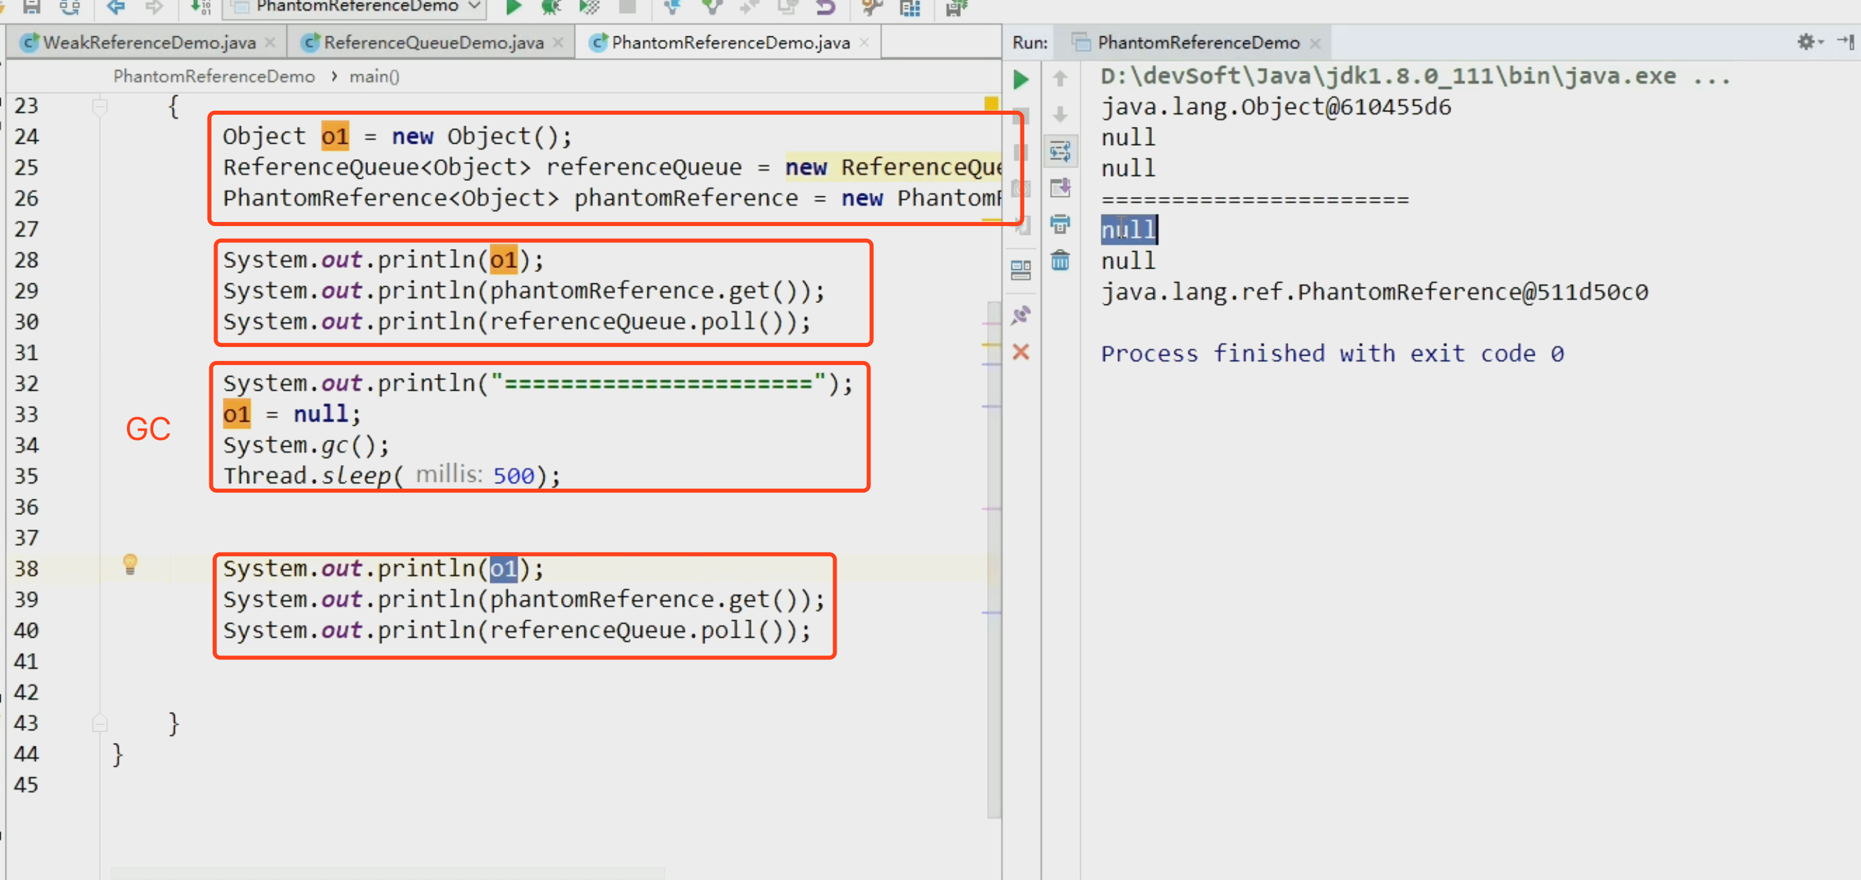Click the down stack trace arrow in Run panel

(1060, 114)
